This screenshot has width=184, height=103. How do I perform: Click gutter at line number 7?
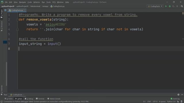9,44
